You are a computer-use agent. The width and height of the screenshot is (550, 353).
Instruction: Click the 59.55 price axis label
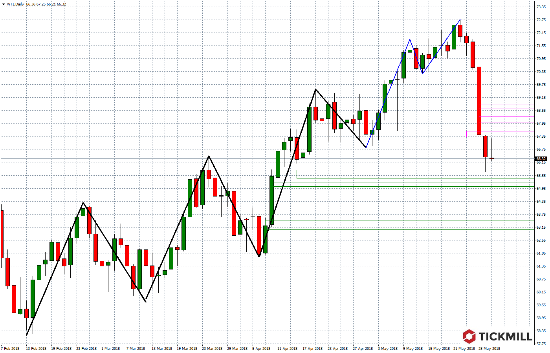(x=541, y=305)
